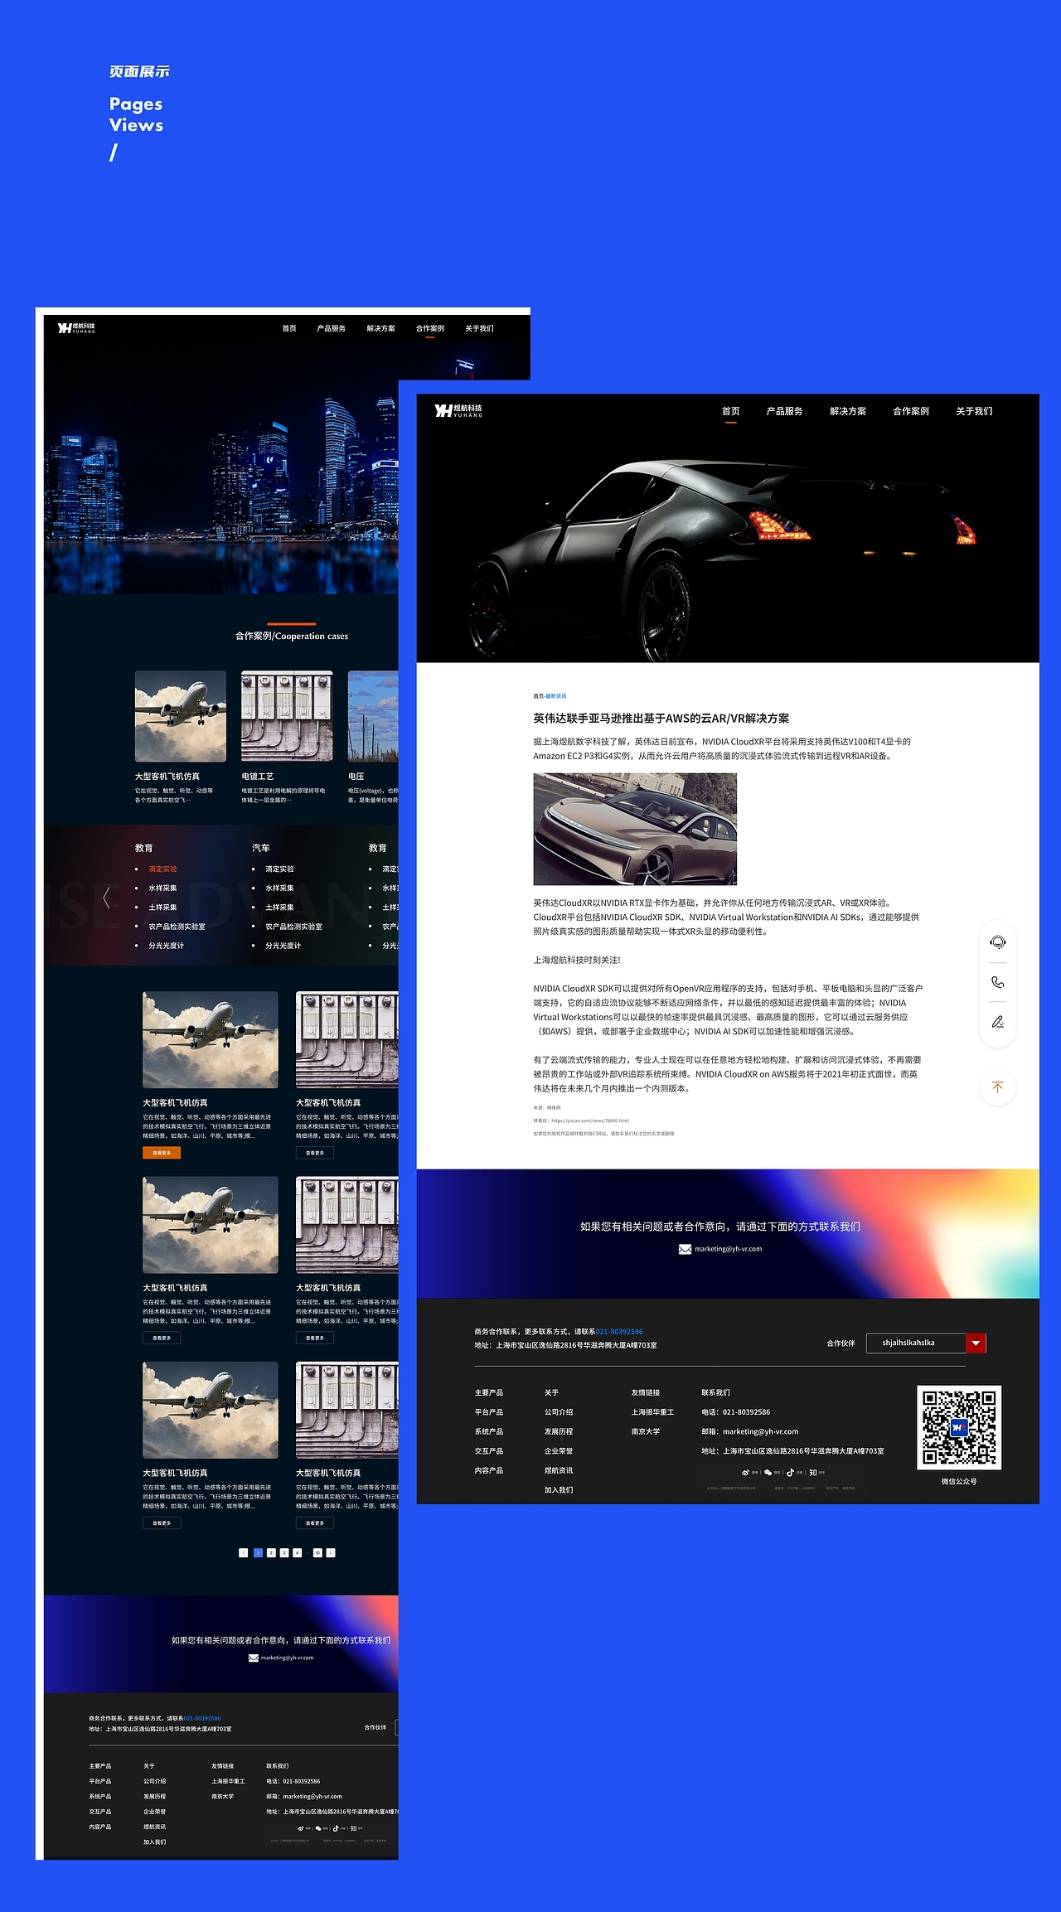The width and height of the screenshot is (1061, 1912).
Task: Select 合作案例 in the article page navigation
Action: click(911, 411)
